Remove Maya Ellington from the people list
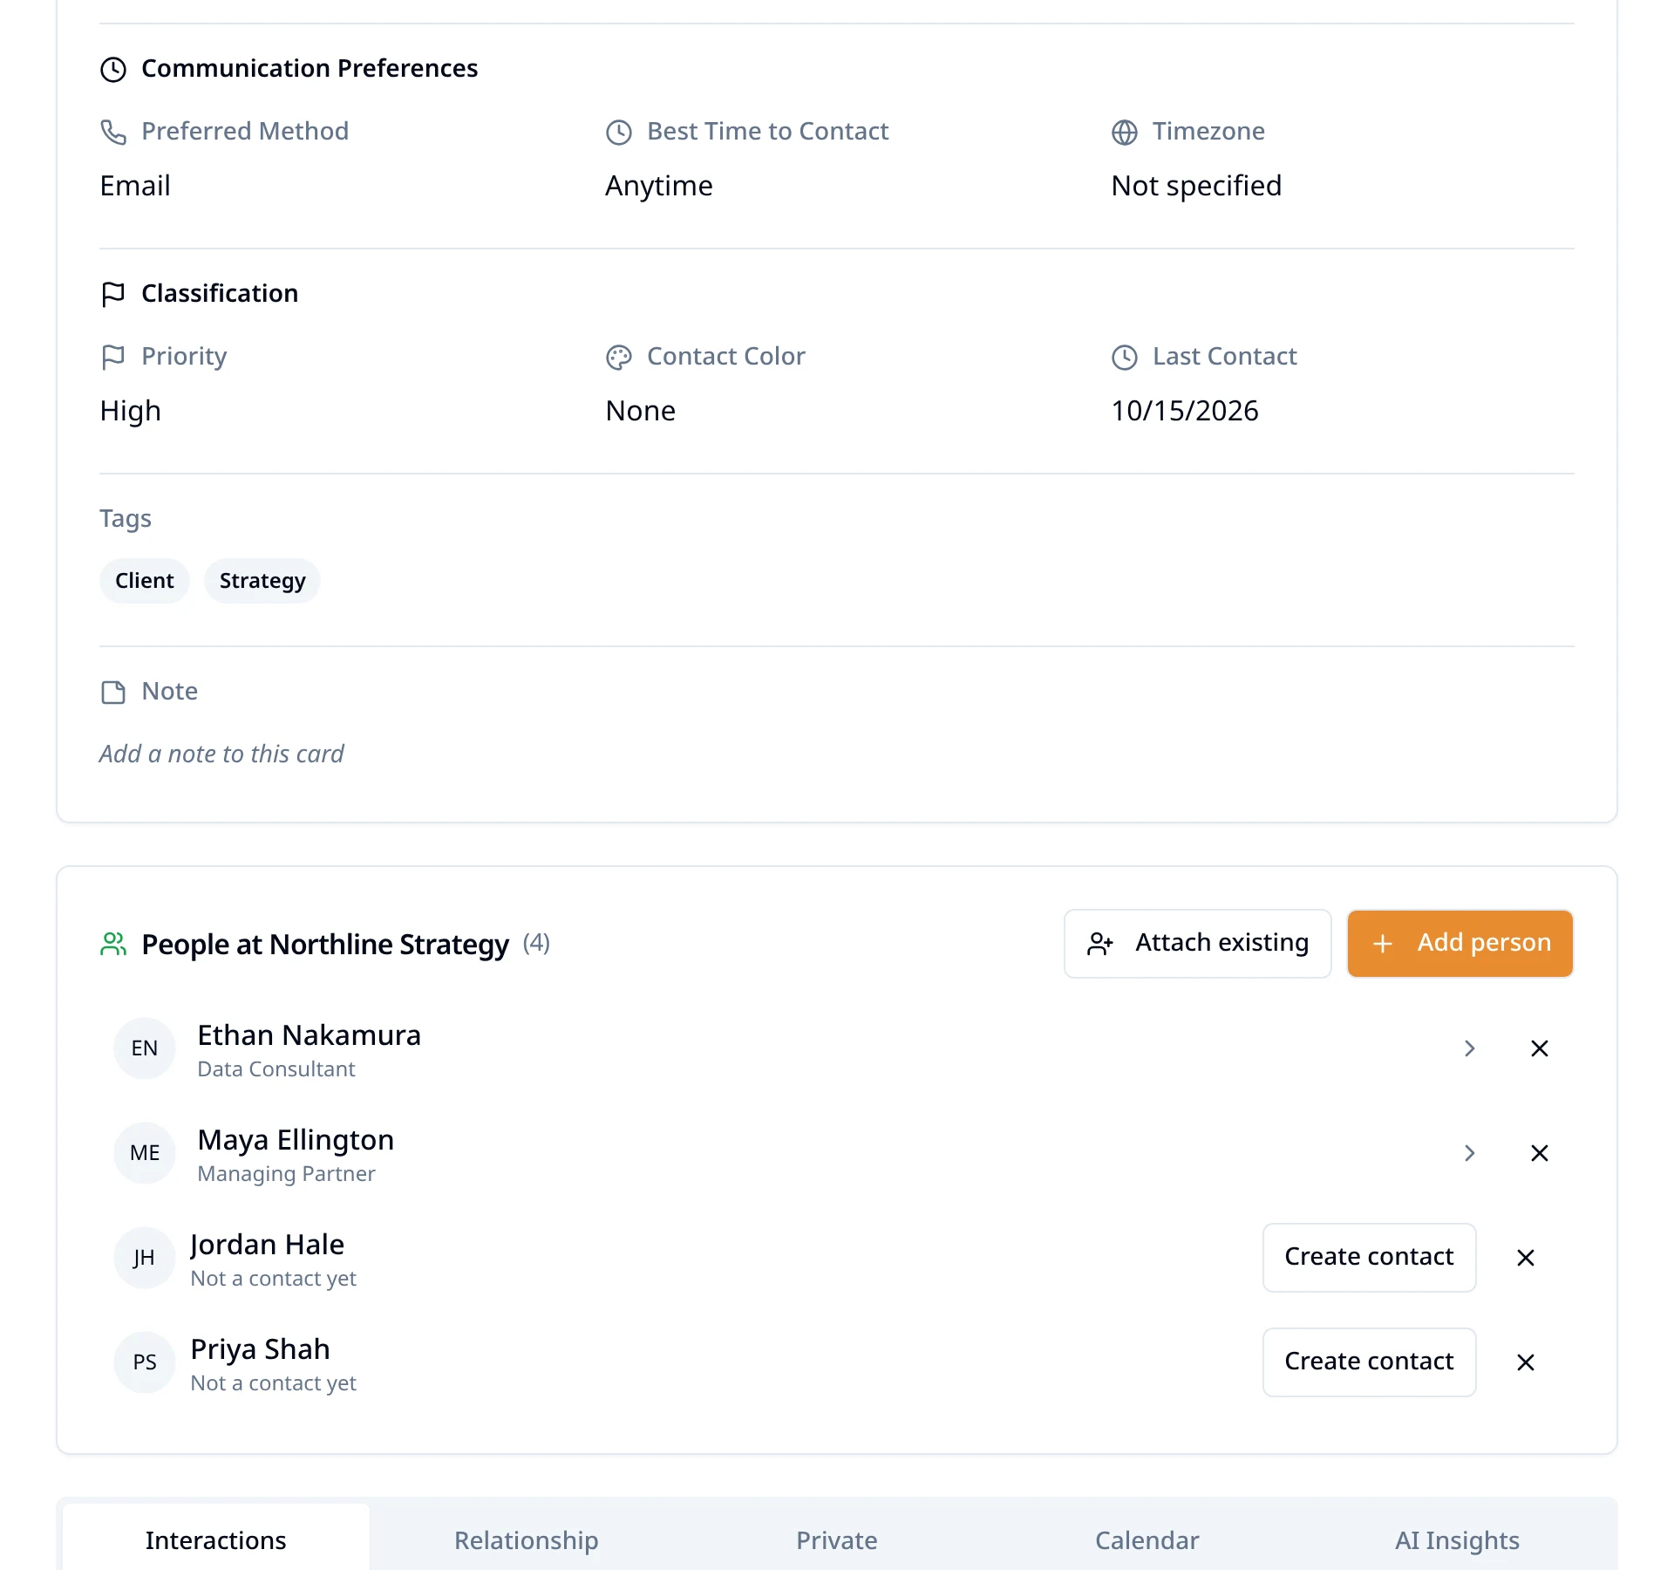Screen dimensions: 1674x1570 [1540, 1153]
